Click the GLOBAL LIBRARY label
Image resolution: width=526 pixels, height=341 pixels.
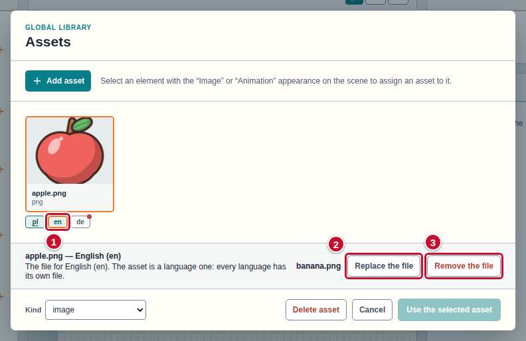(x=58, y=27)
